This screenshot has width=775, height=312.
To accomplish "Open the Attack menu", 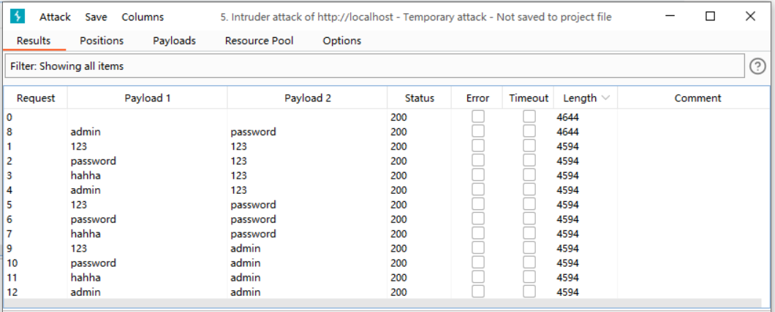I will pyautogui.click(x=55, y=17).
